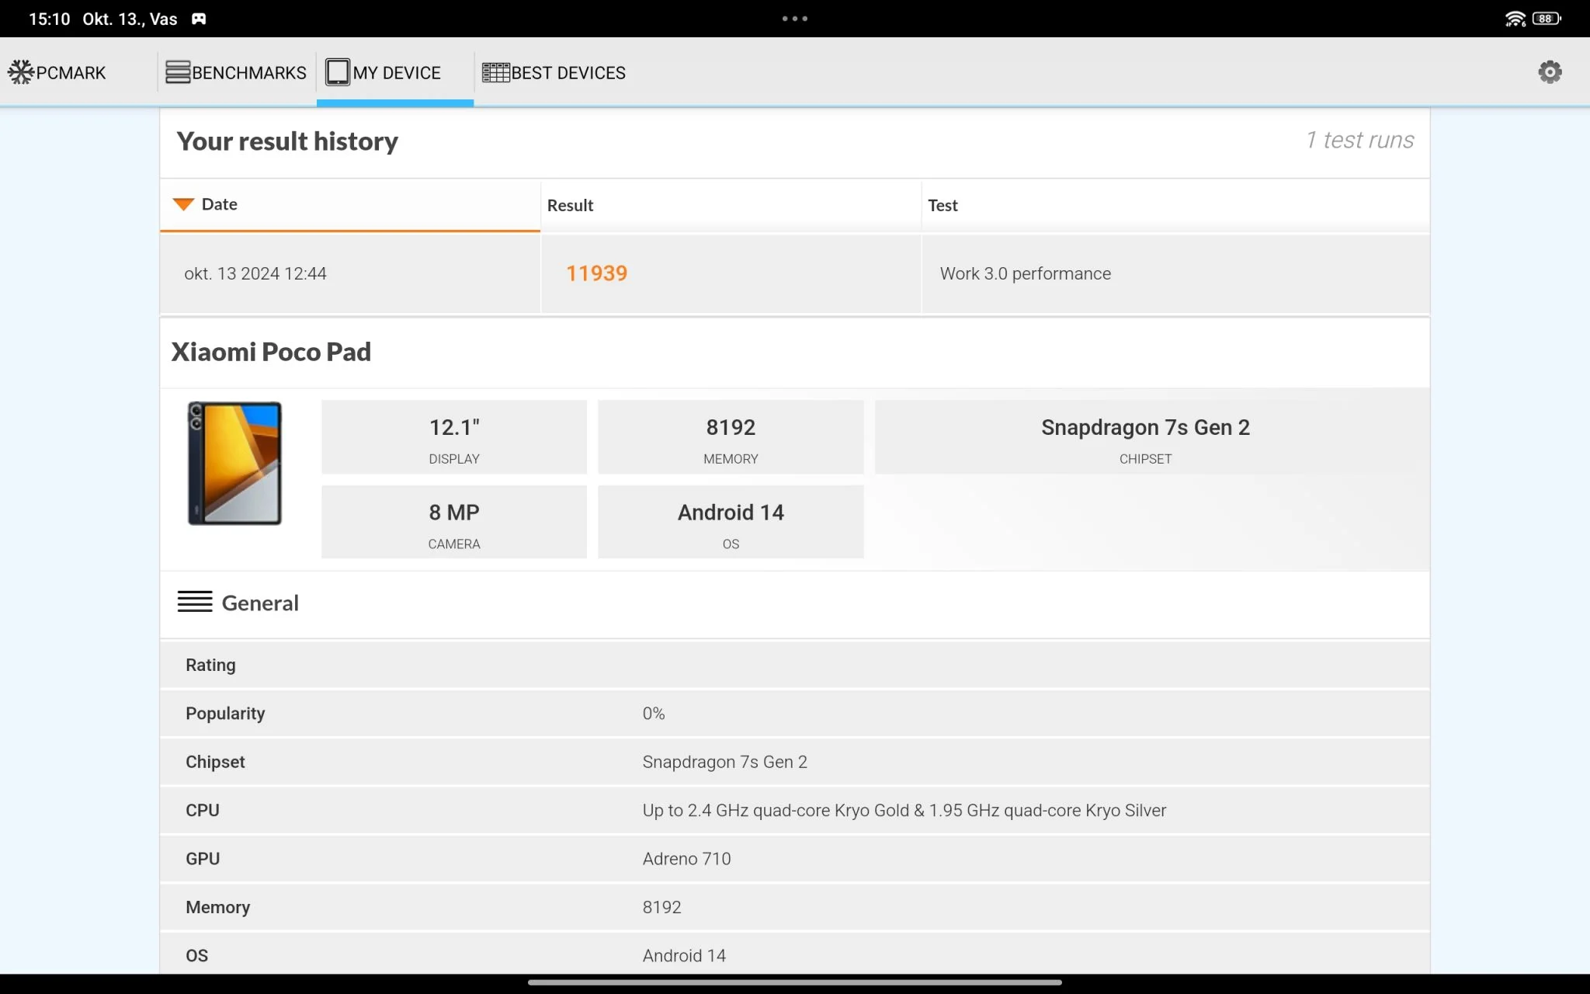The width and height of the screenshot is (1590, 994).
Task: Click the Result column header
Action: pos(570,205)
